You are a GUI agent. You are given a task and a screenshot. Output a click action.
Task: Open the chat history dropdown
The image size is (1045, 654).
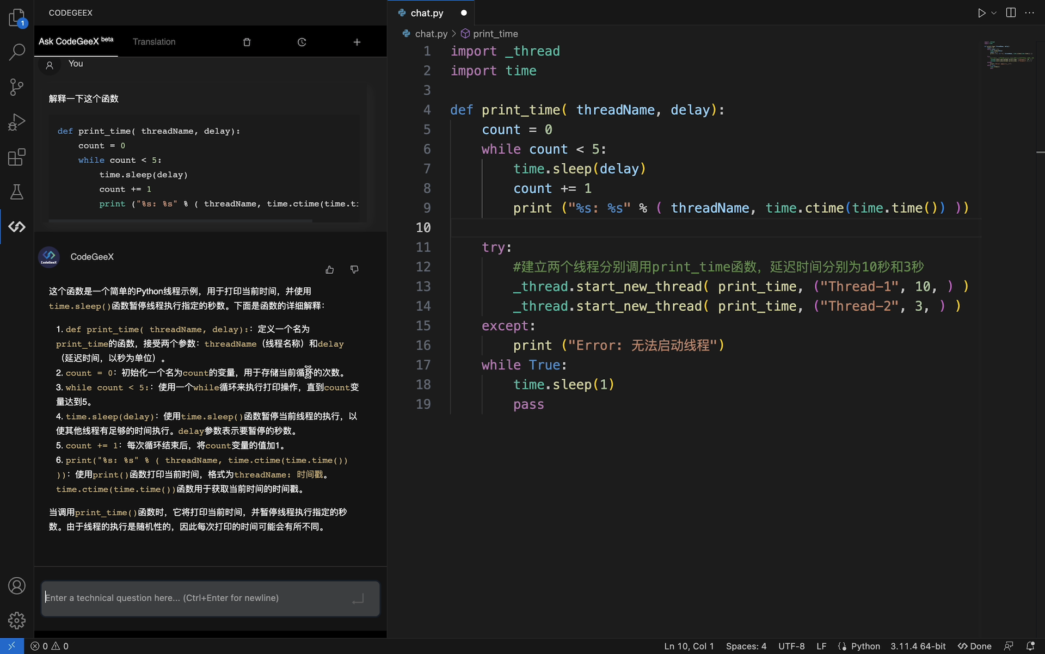point(300,41)
